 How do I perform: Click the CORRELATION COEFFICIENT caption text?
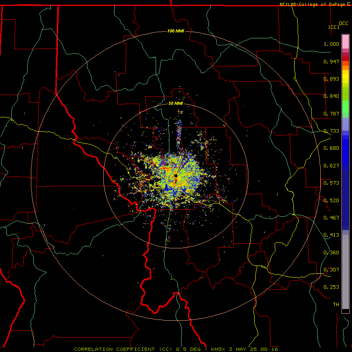114,349
